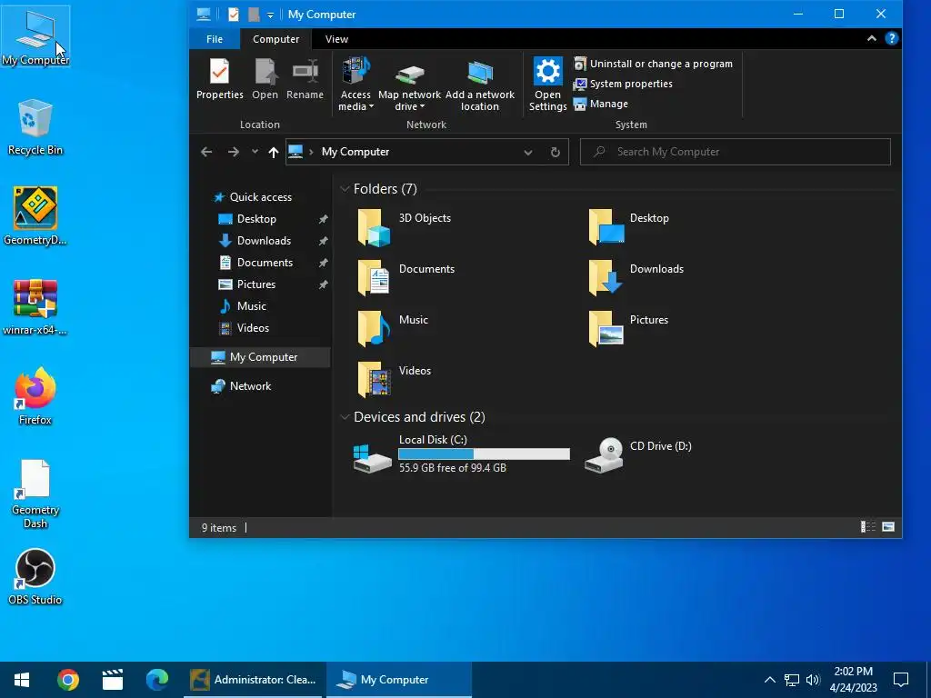
Task: Click the Local Disk (C:) usage bar
Action: (x=484, y=454)
